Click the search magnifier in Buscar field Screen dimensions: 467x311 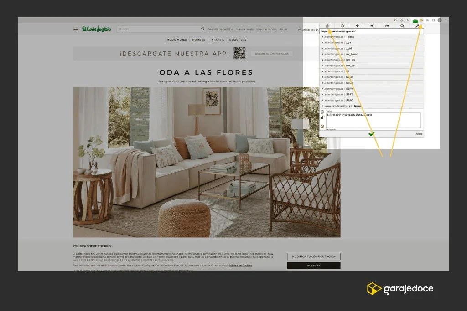tap(202, 29)
